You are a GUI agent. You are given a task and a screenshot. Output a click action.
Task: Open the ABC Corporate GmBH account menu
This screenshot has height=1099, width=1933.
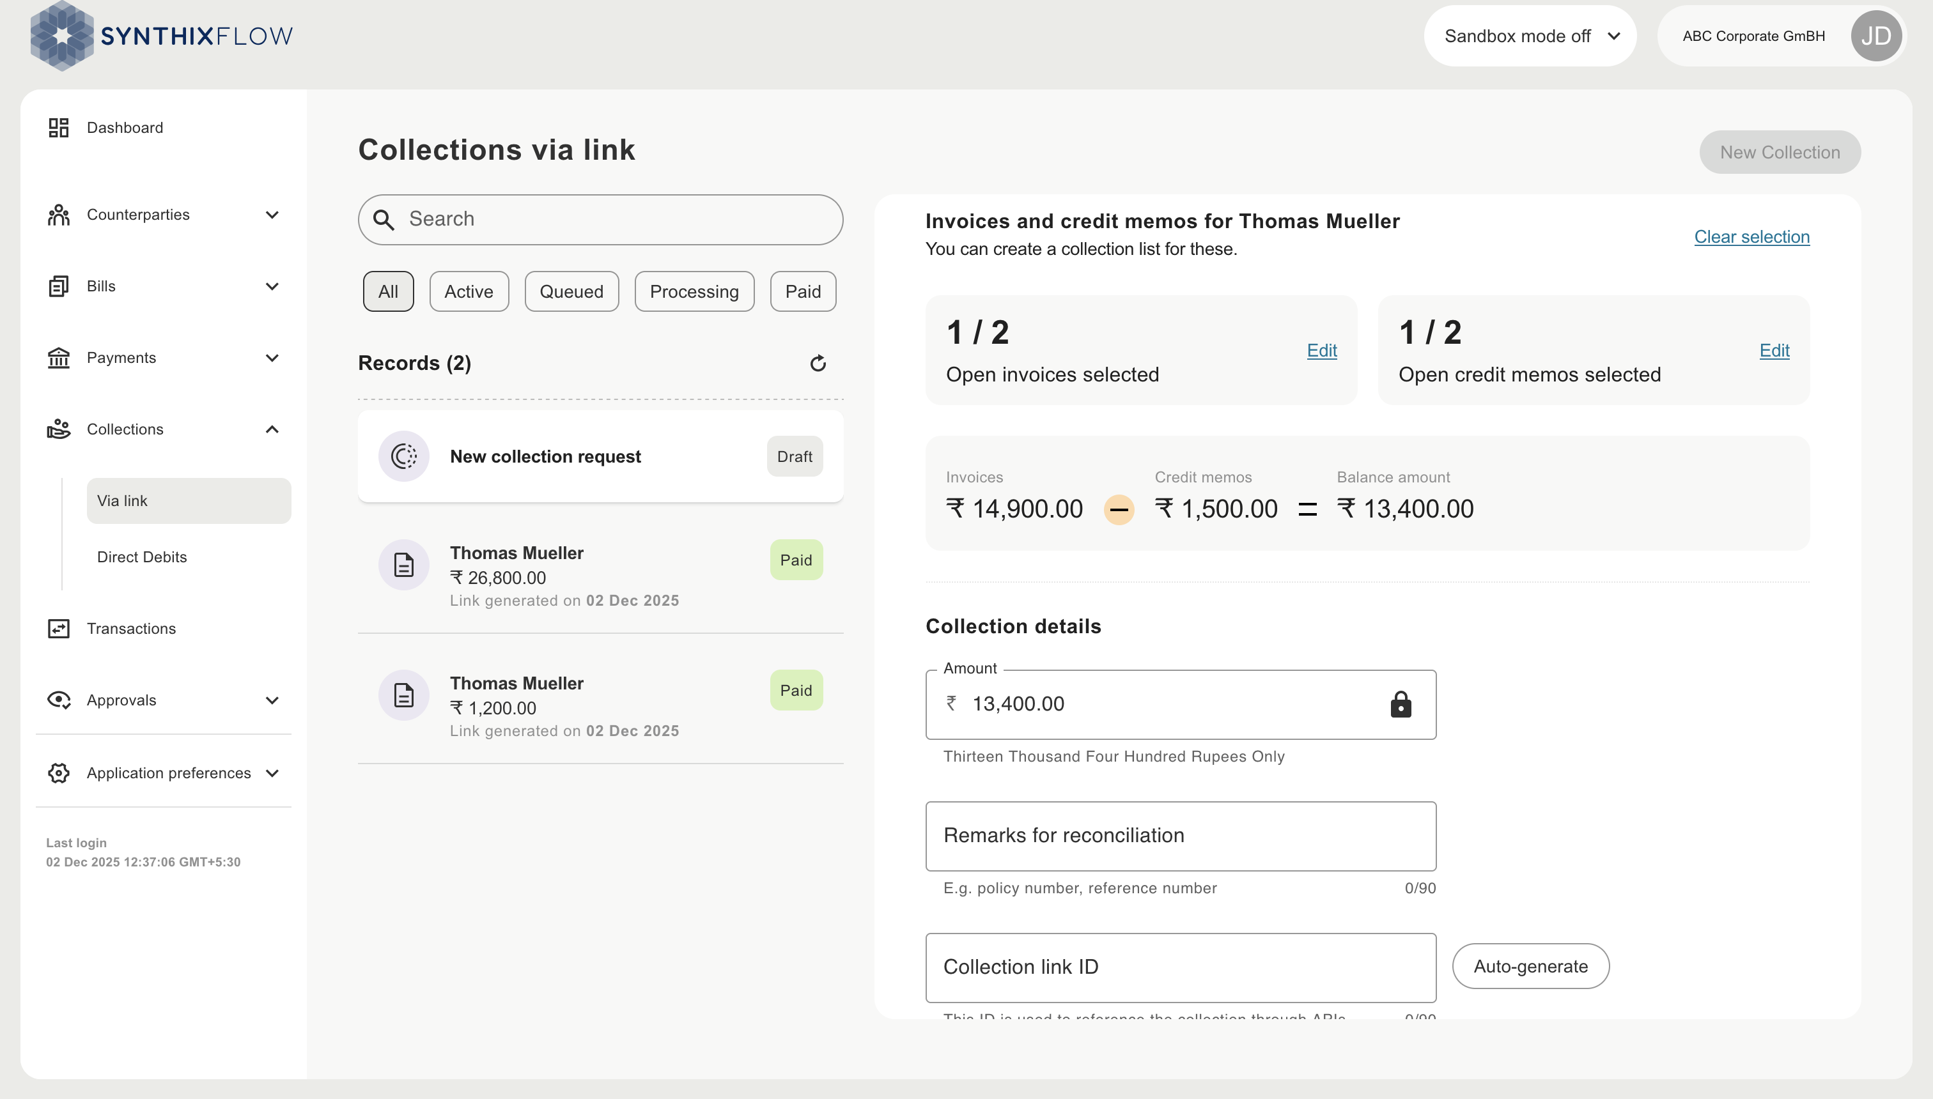1782,36
